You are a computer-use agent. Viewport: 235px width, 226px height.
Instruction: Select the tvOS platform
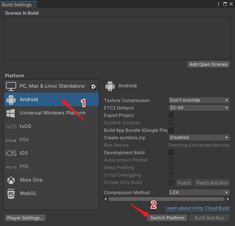[51, 126]
